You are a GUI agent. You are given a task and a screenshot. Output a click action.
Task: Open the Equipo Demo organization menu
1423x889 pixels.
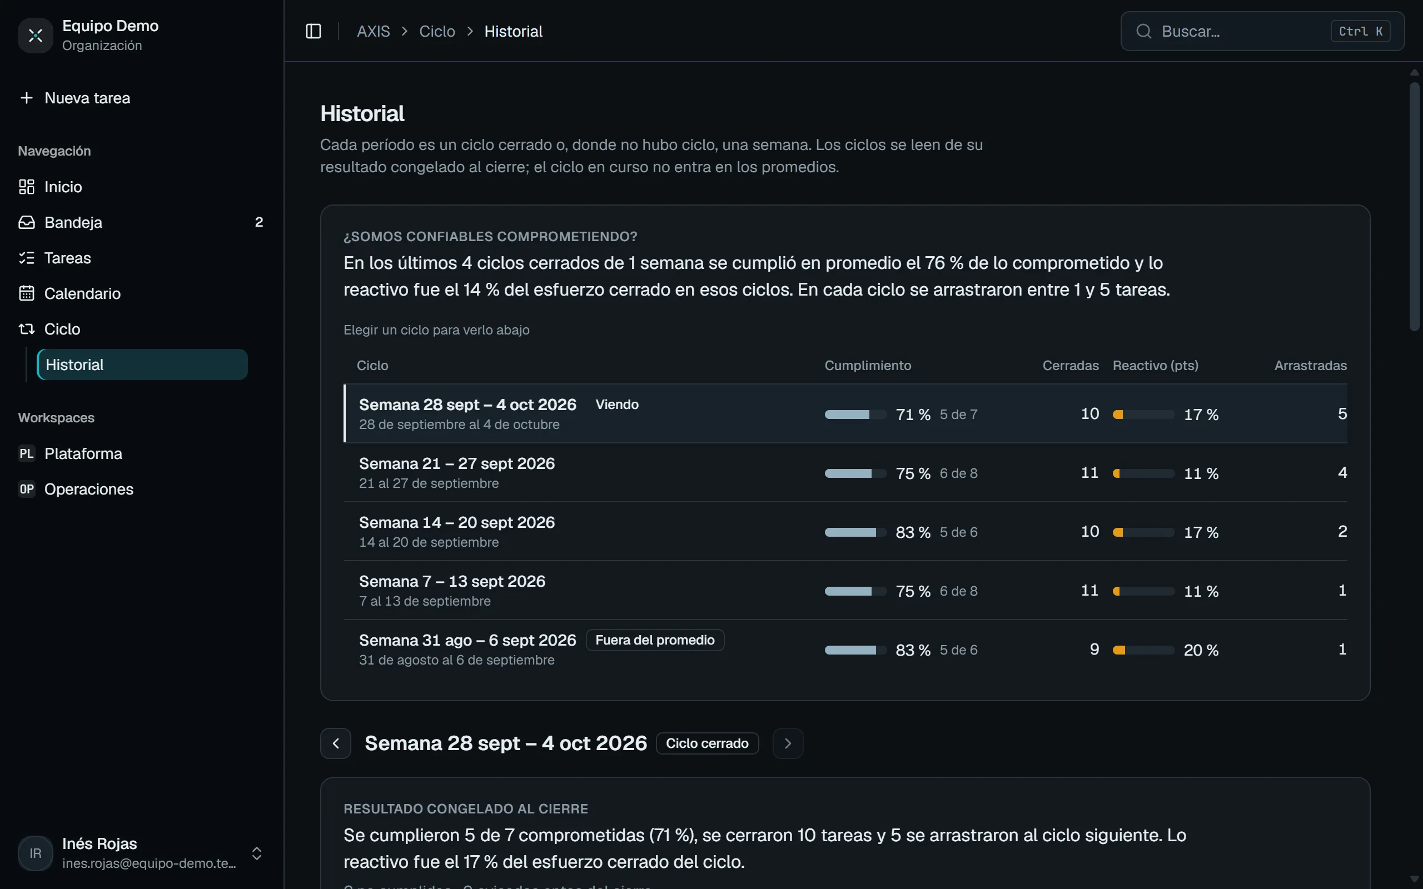pos(142,35)
